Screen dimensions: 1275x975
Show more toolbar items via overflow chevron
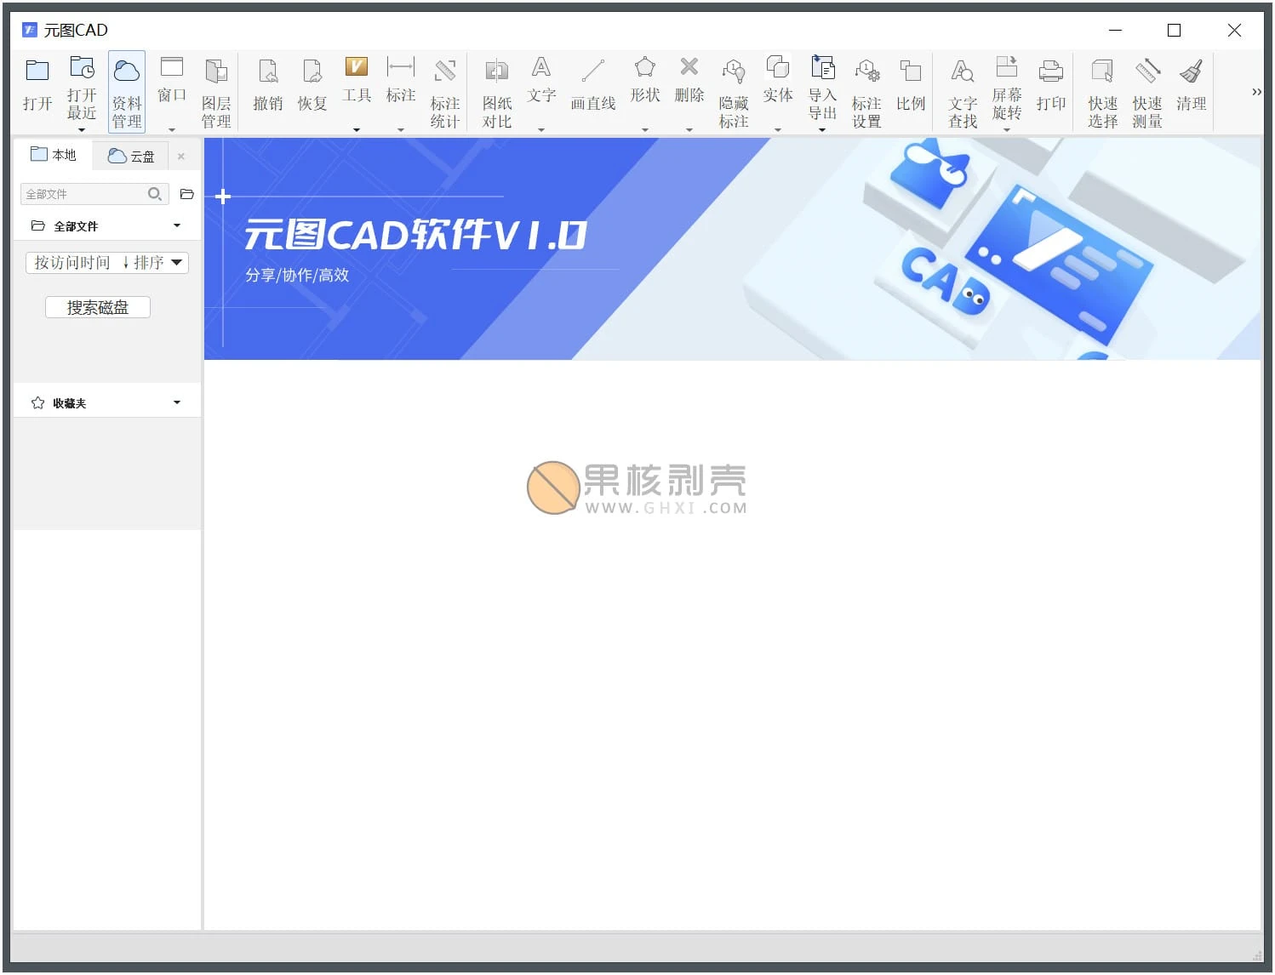[x=1256, y=92]
